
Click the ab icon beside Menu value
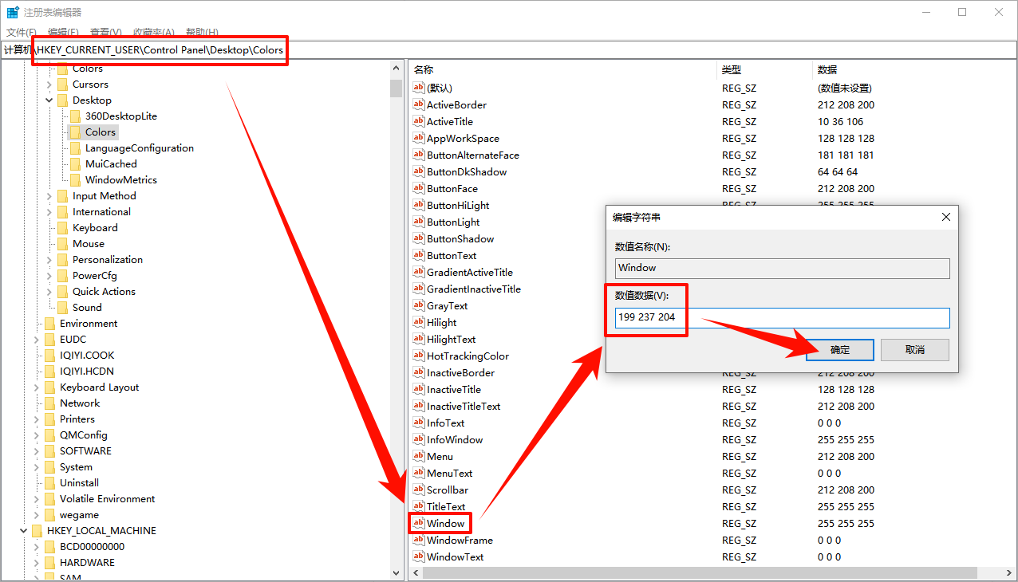[419, 456]
